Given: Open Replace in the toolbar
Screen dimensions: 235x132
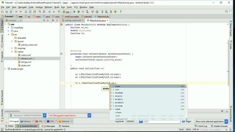Looking at the screenshot, I should pyautogui.click(x=44, y=12).
